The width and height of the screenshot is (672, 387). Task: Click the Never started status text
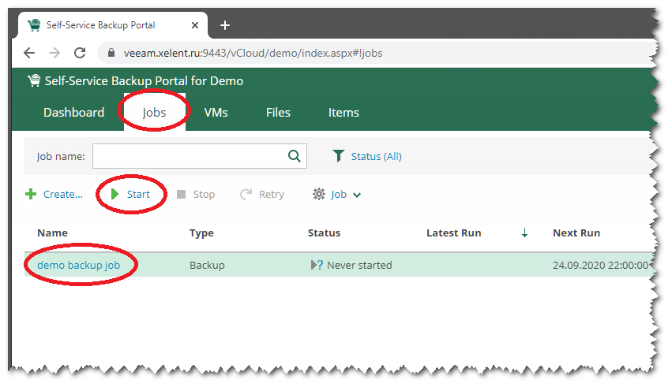(359, 265)
